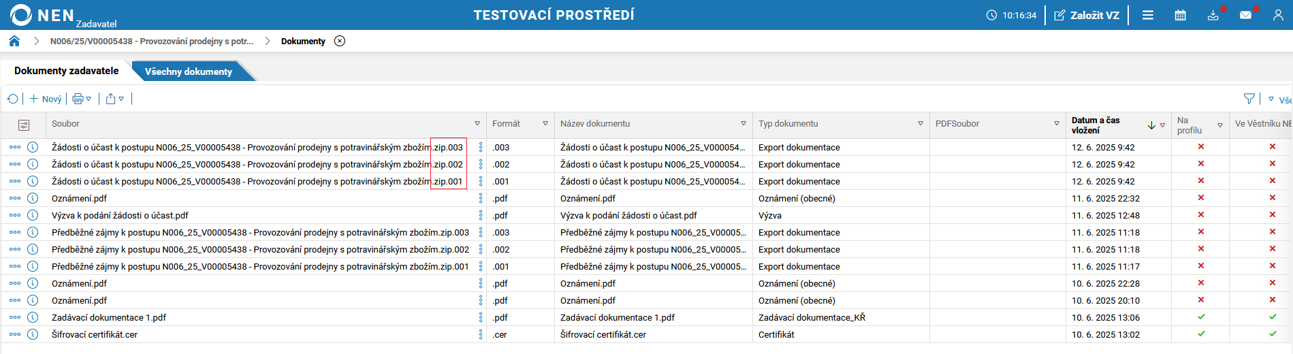Open the hamburger menu in the top bar
This screenshot has width=1293, height=354.
tap(1148, 15)
